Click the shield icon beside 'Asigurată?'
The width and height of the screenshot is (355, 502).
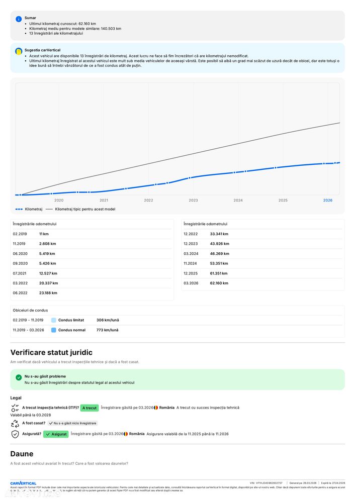[15, 434]
